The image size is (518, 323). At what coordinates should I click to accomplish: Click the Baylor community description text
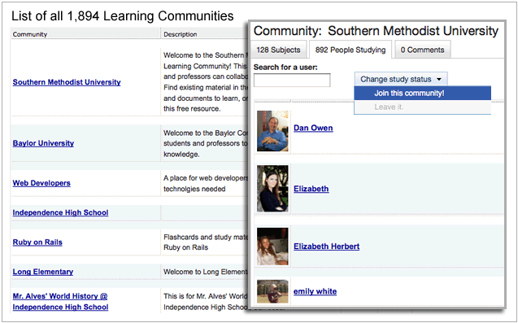tap(205, 143)
